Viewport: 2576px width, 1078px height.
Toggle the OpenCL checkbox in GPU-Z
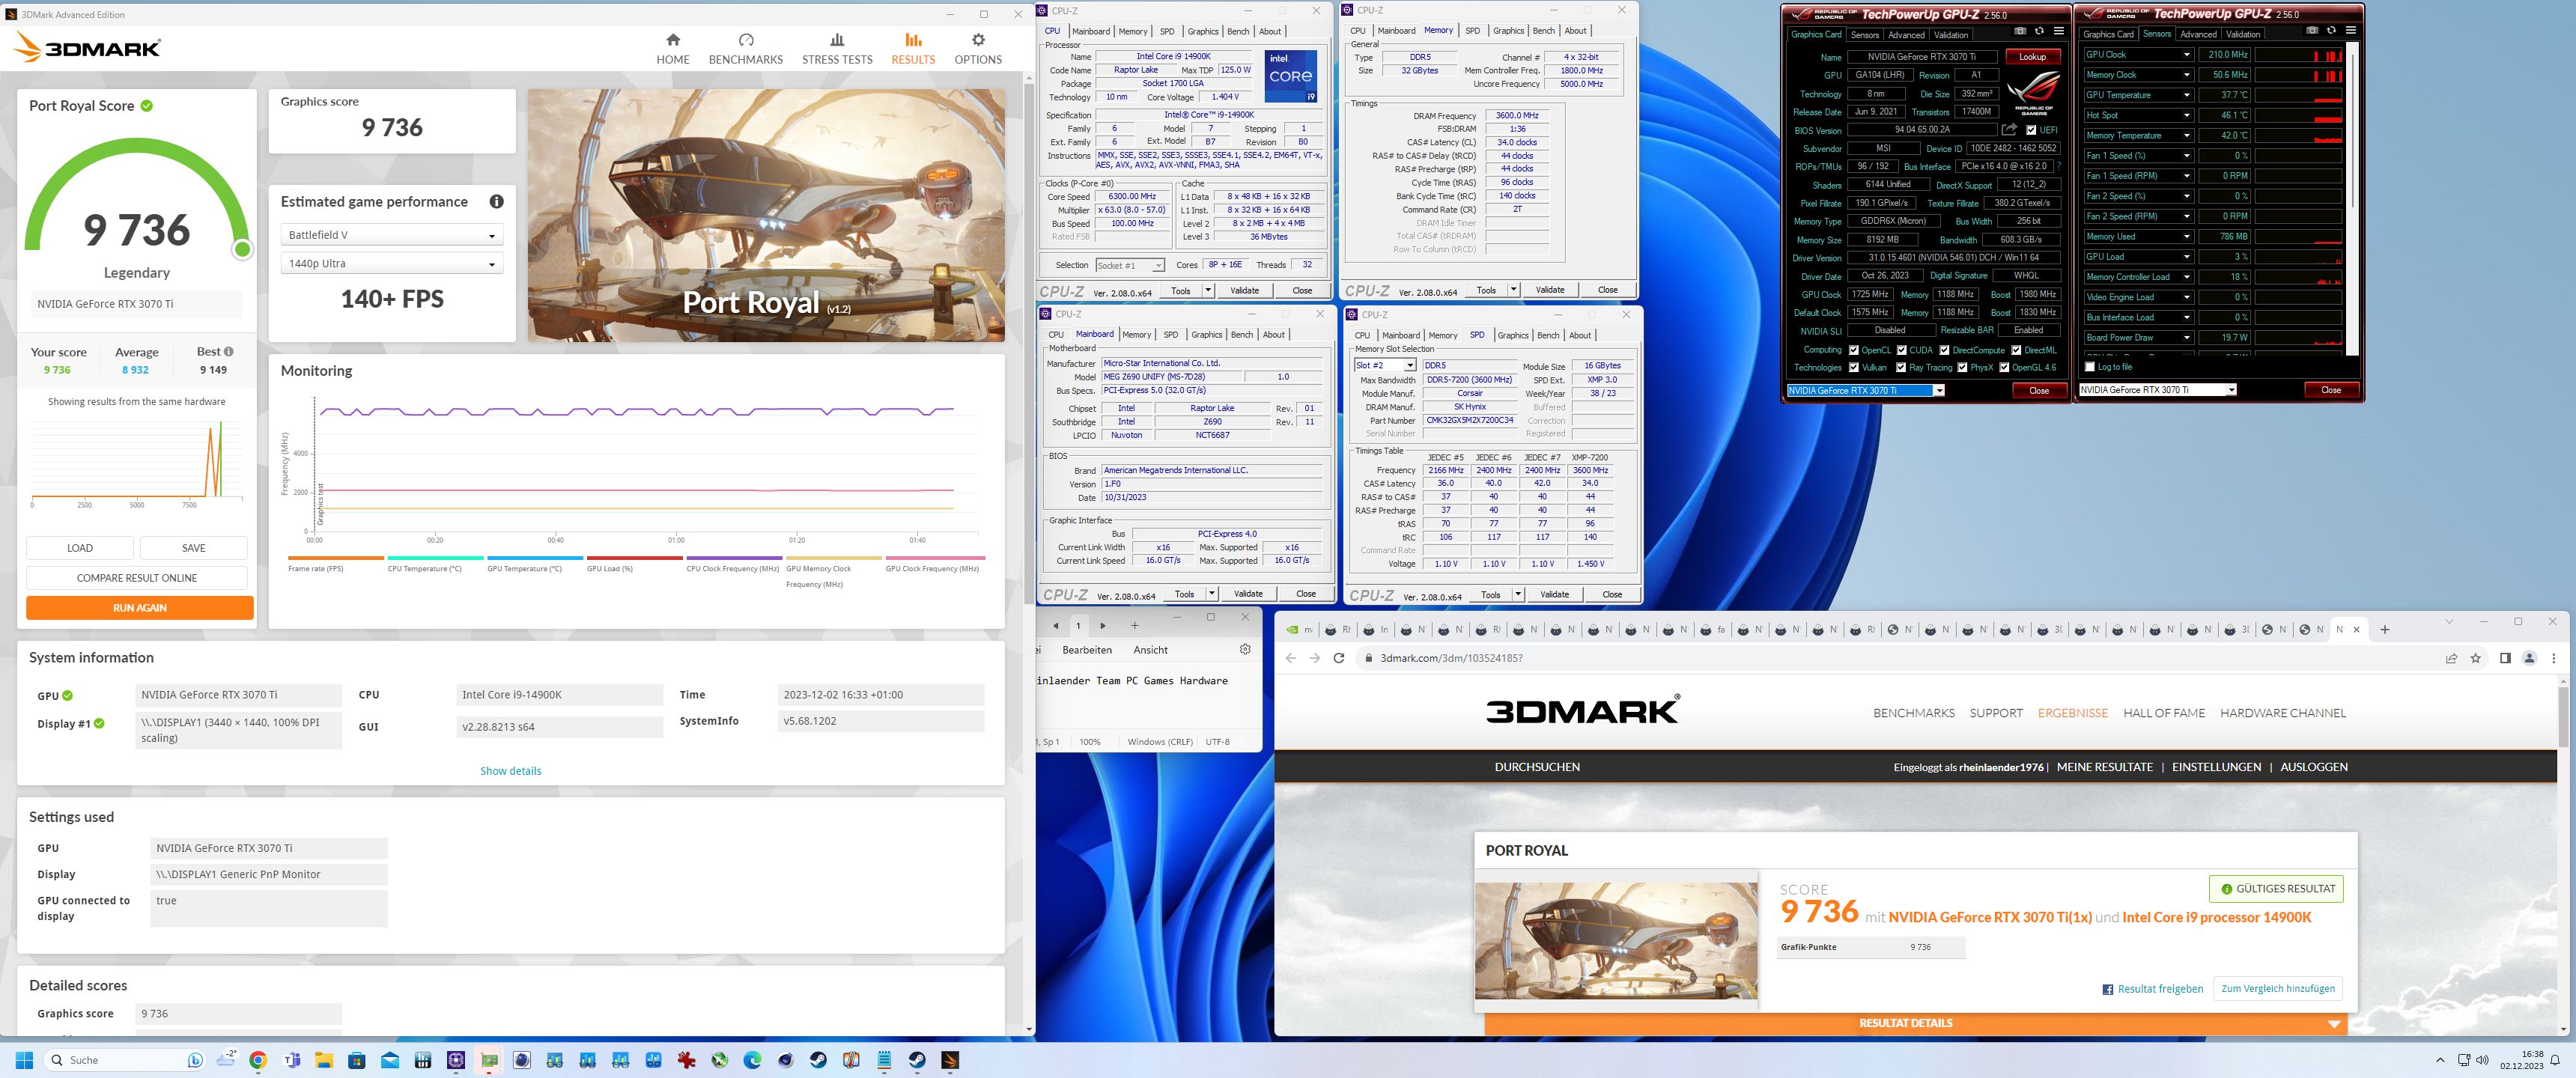1854,350
